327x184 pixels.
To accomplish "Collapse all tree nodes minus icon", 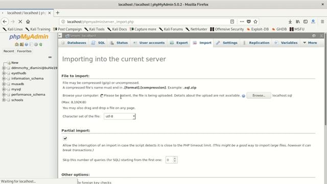I will pyautogui.click(x=50, y=57).
